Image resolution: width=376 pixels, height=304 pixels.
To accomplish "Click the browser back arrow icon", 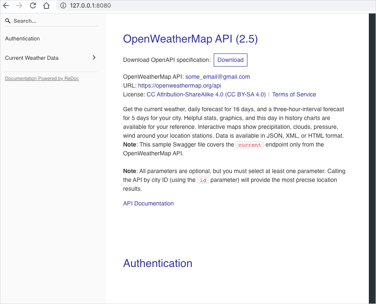I will pos(7,6).
